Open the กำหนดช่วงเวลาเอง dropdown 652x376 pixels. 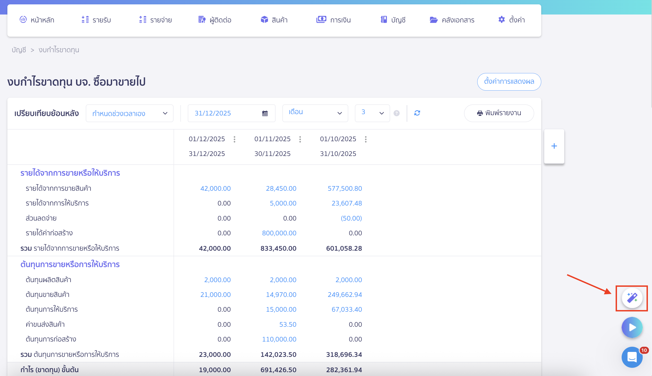129,113
